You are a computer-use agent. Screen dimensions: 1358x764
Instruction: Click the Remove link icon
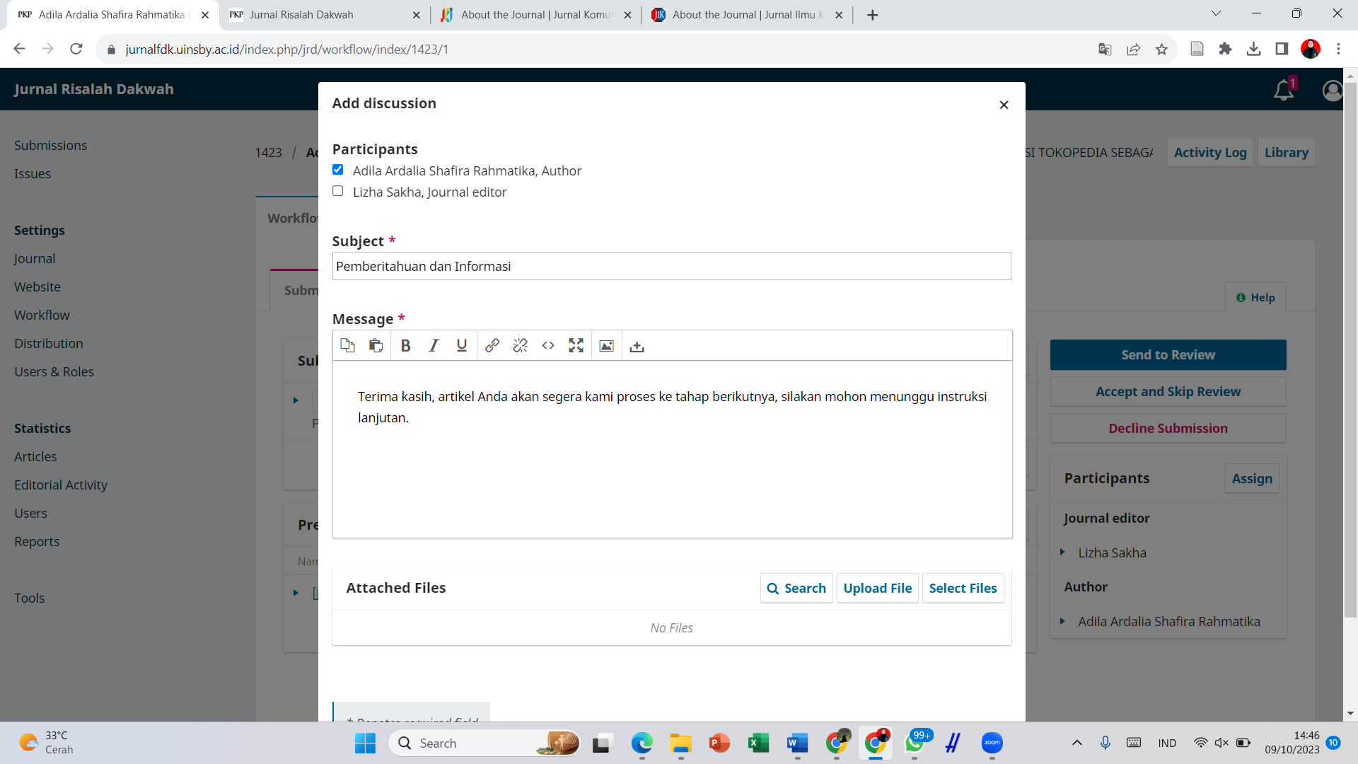(x=521, y=346)
